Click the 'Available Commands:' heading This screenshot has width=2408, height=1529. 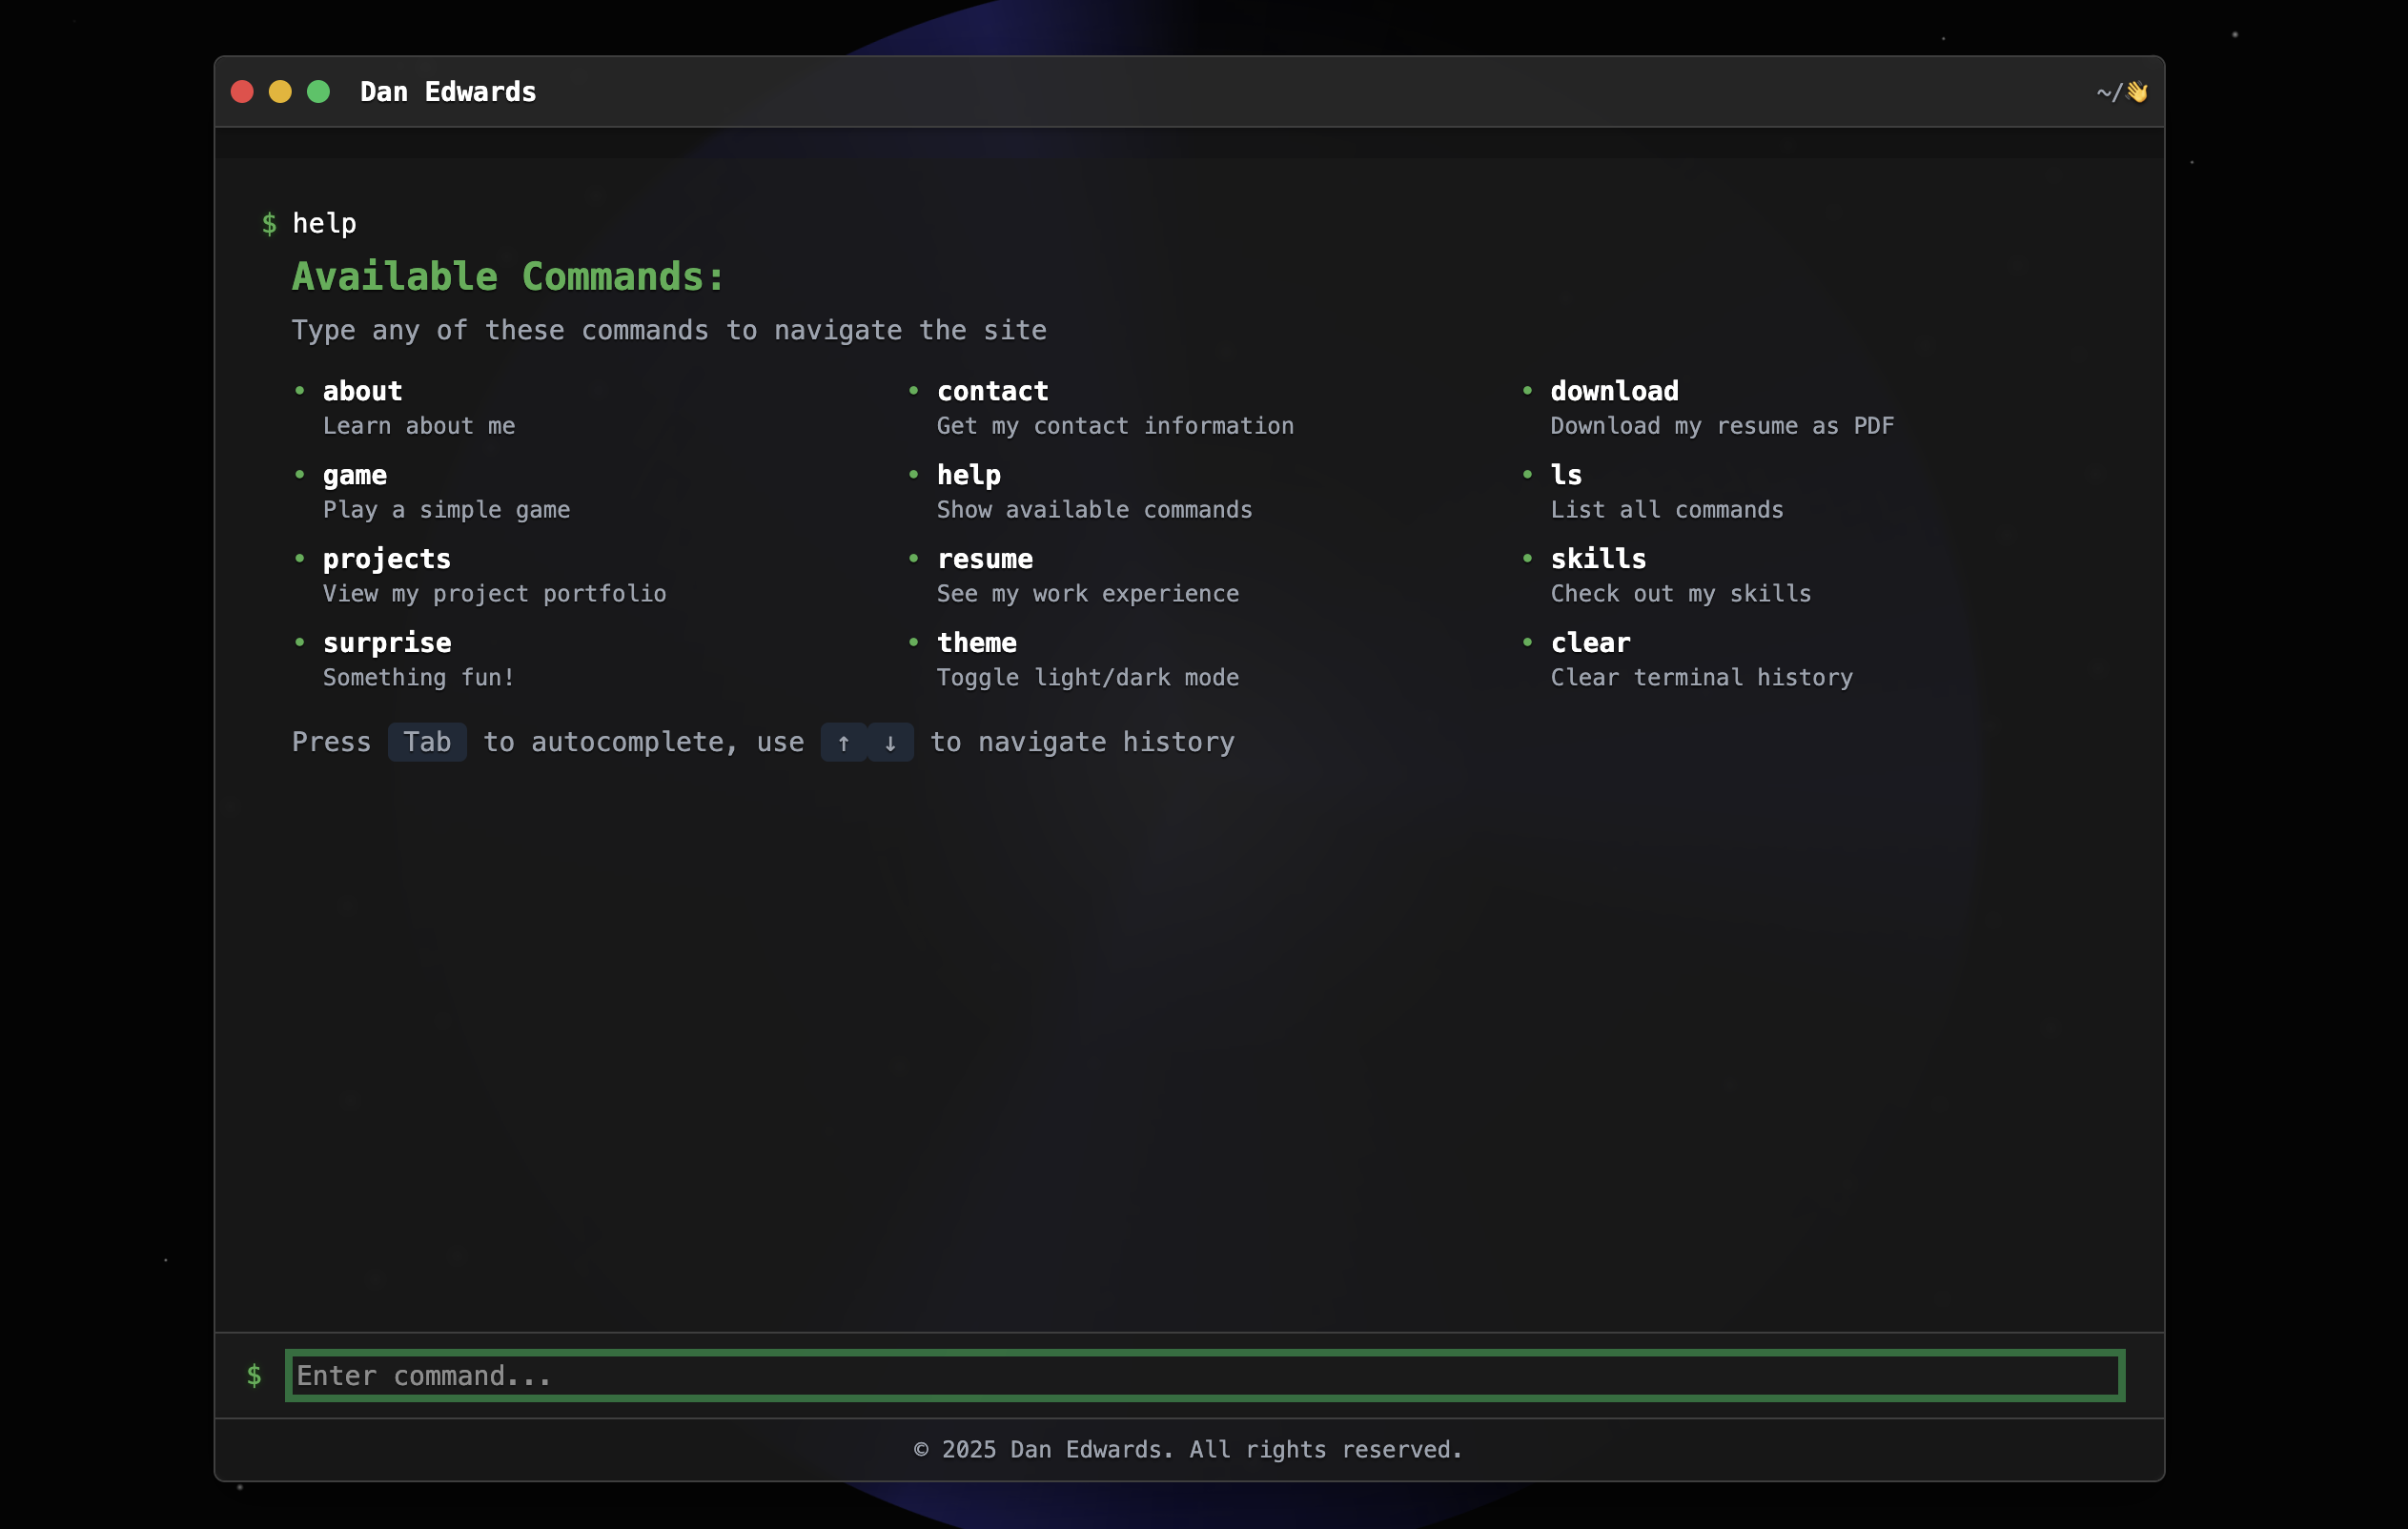(x=508, y=277)
